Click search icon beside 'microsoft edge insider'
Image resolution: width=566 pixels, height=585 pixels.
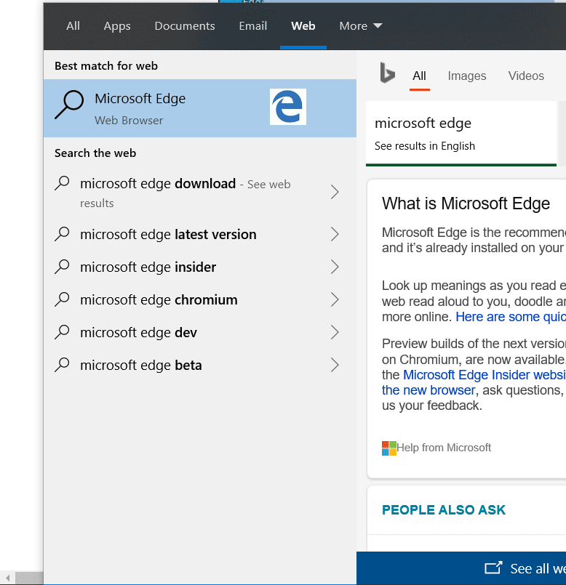pyautogui.click(x=62, y=267)
